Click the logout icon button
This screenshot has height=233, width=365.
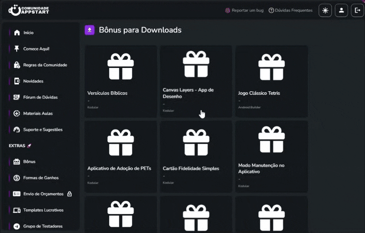click(x=357, y=10)
